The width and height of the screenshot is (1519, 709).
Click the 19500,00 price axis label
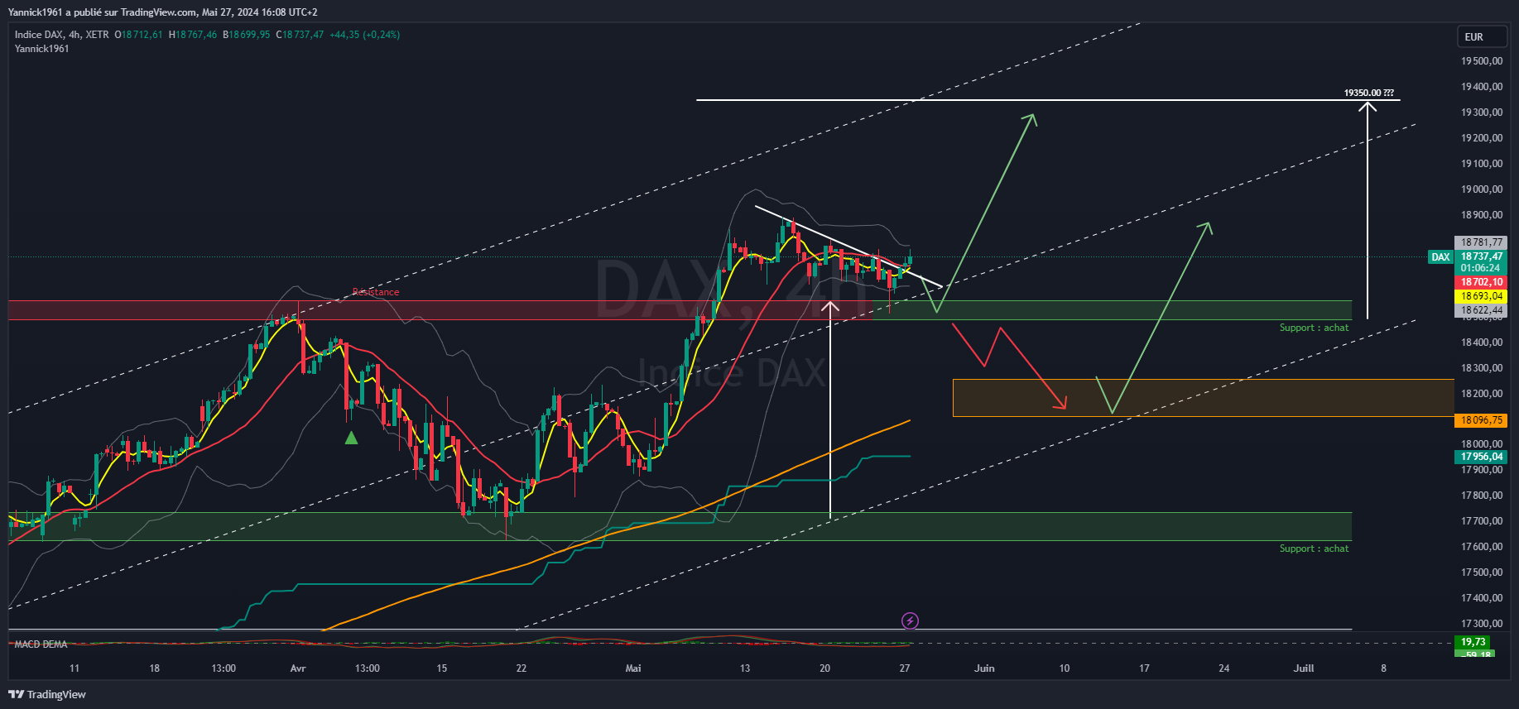1482,61
